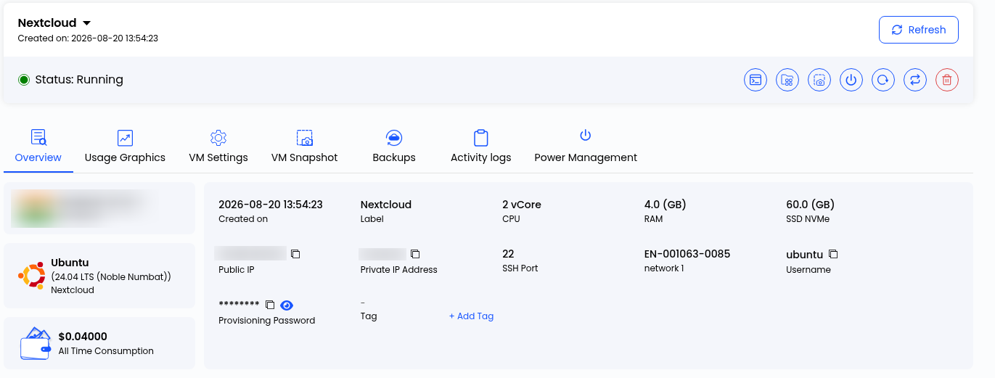Click the Status: Running text
Image resolution: width=995 pixels, height=378 pixels.
coord(79,80)
